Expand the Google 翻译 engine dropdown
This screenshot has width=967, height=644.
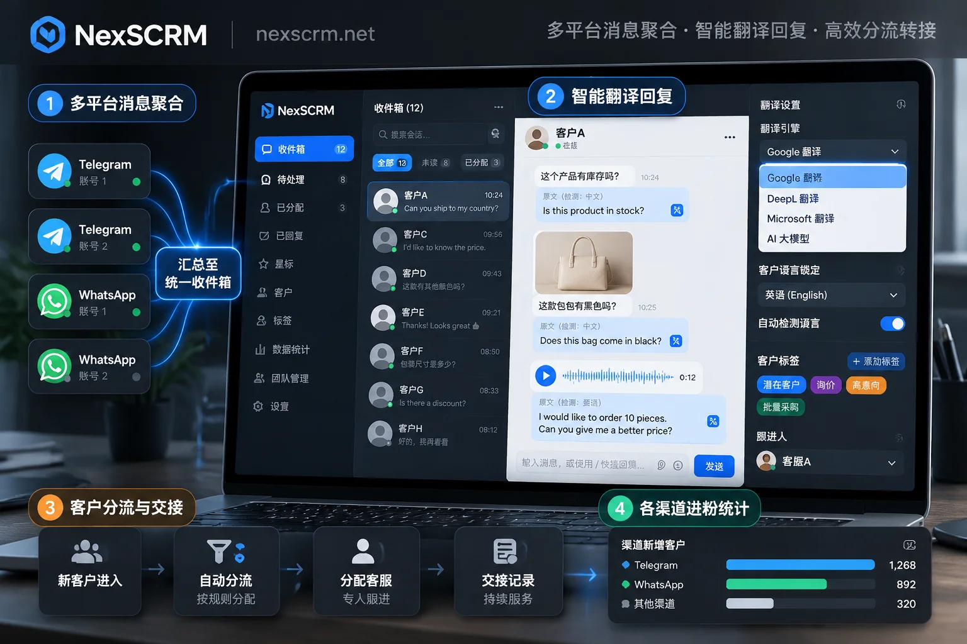[x=832, y=152]
